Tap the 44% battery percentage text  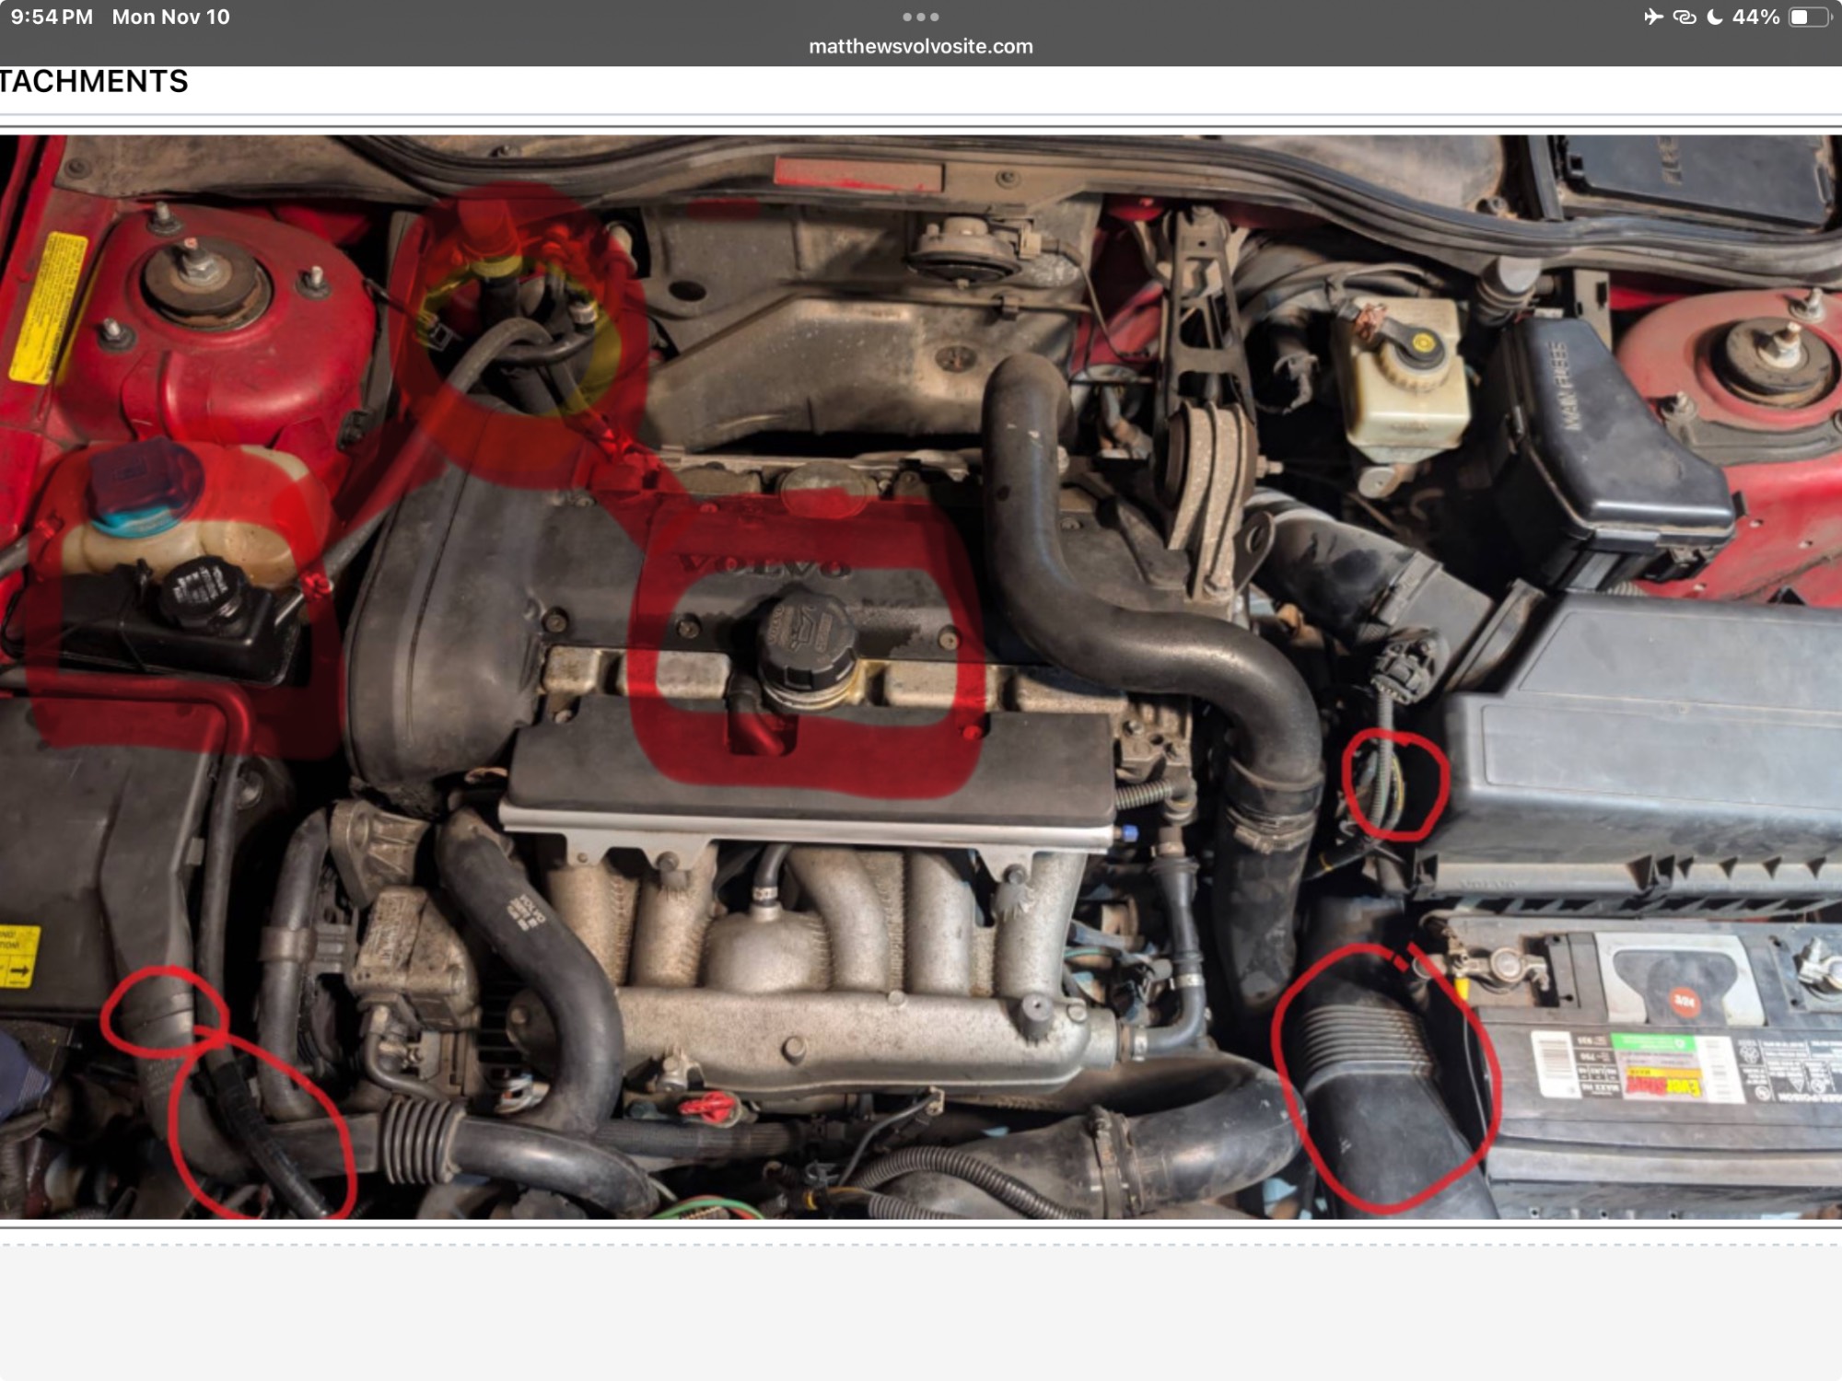(1755, 17)
